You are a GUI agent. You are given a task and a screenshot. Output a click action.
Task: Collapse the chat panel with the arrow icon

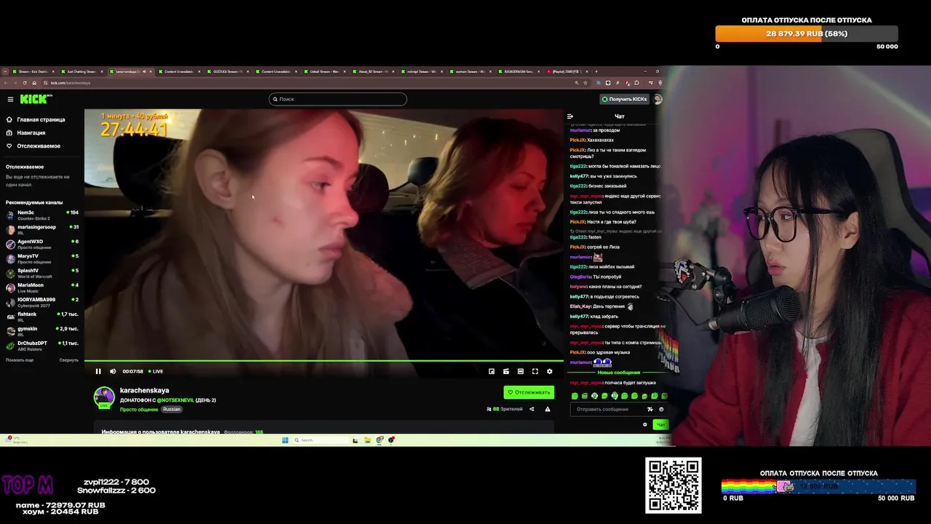570,116
